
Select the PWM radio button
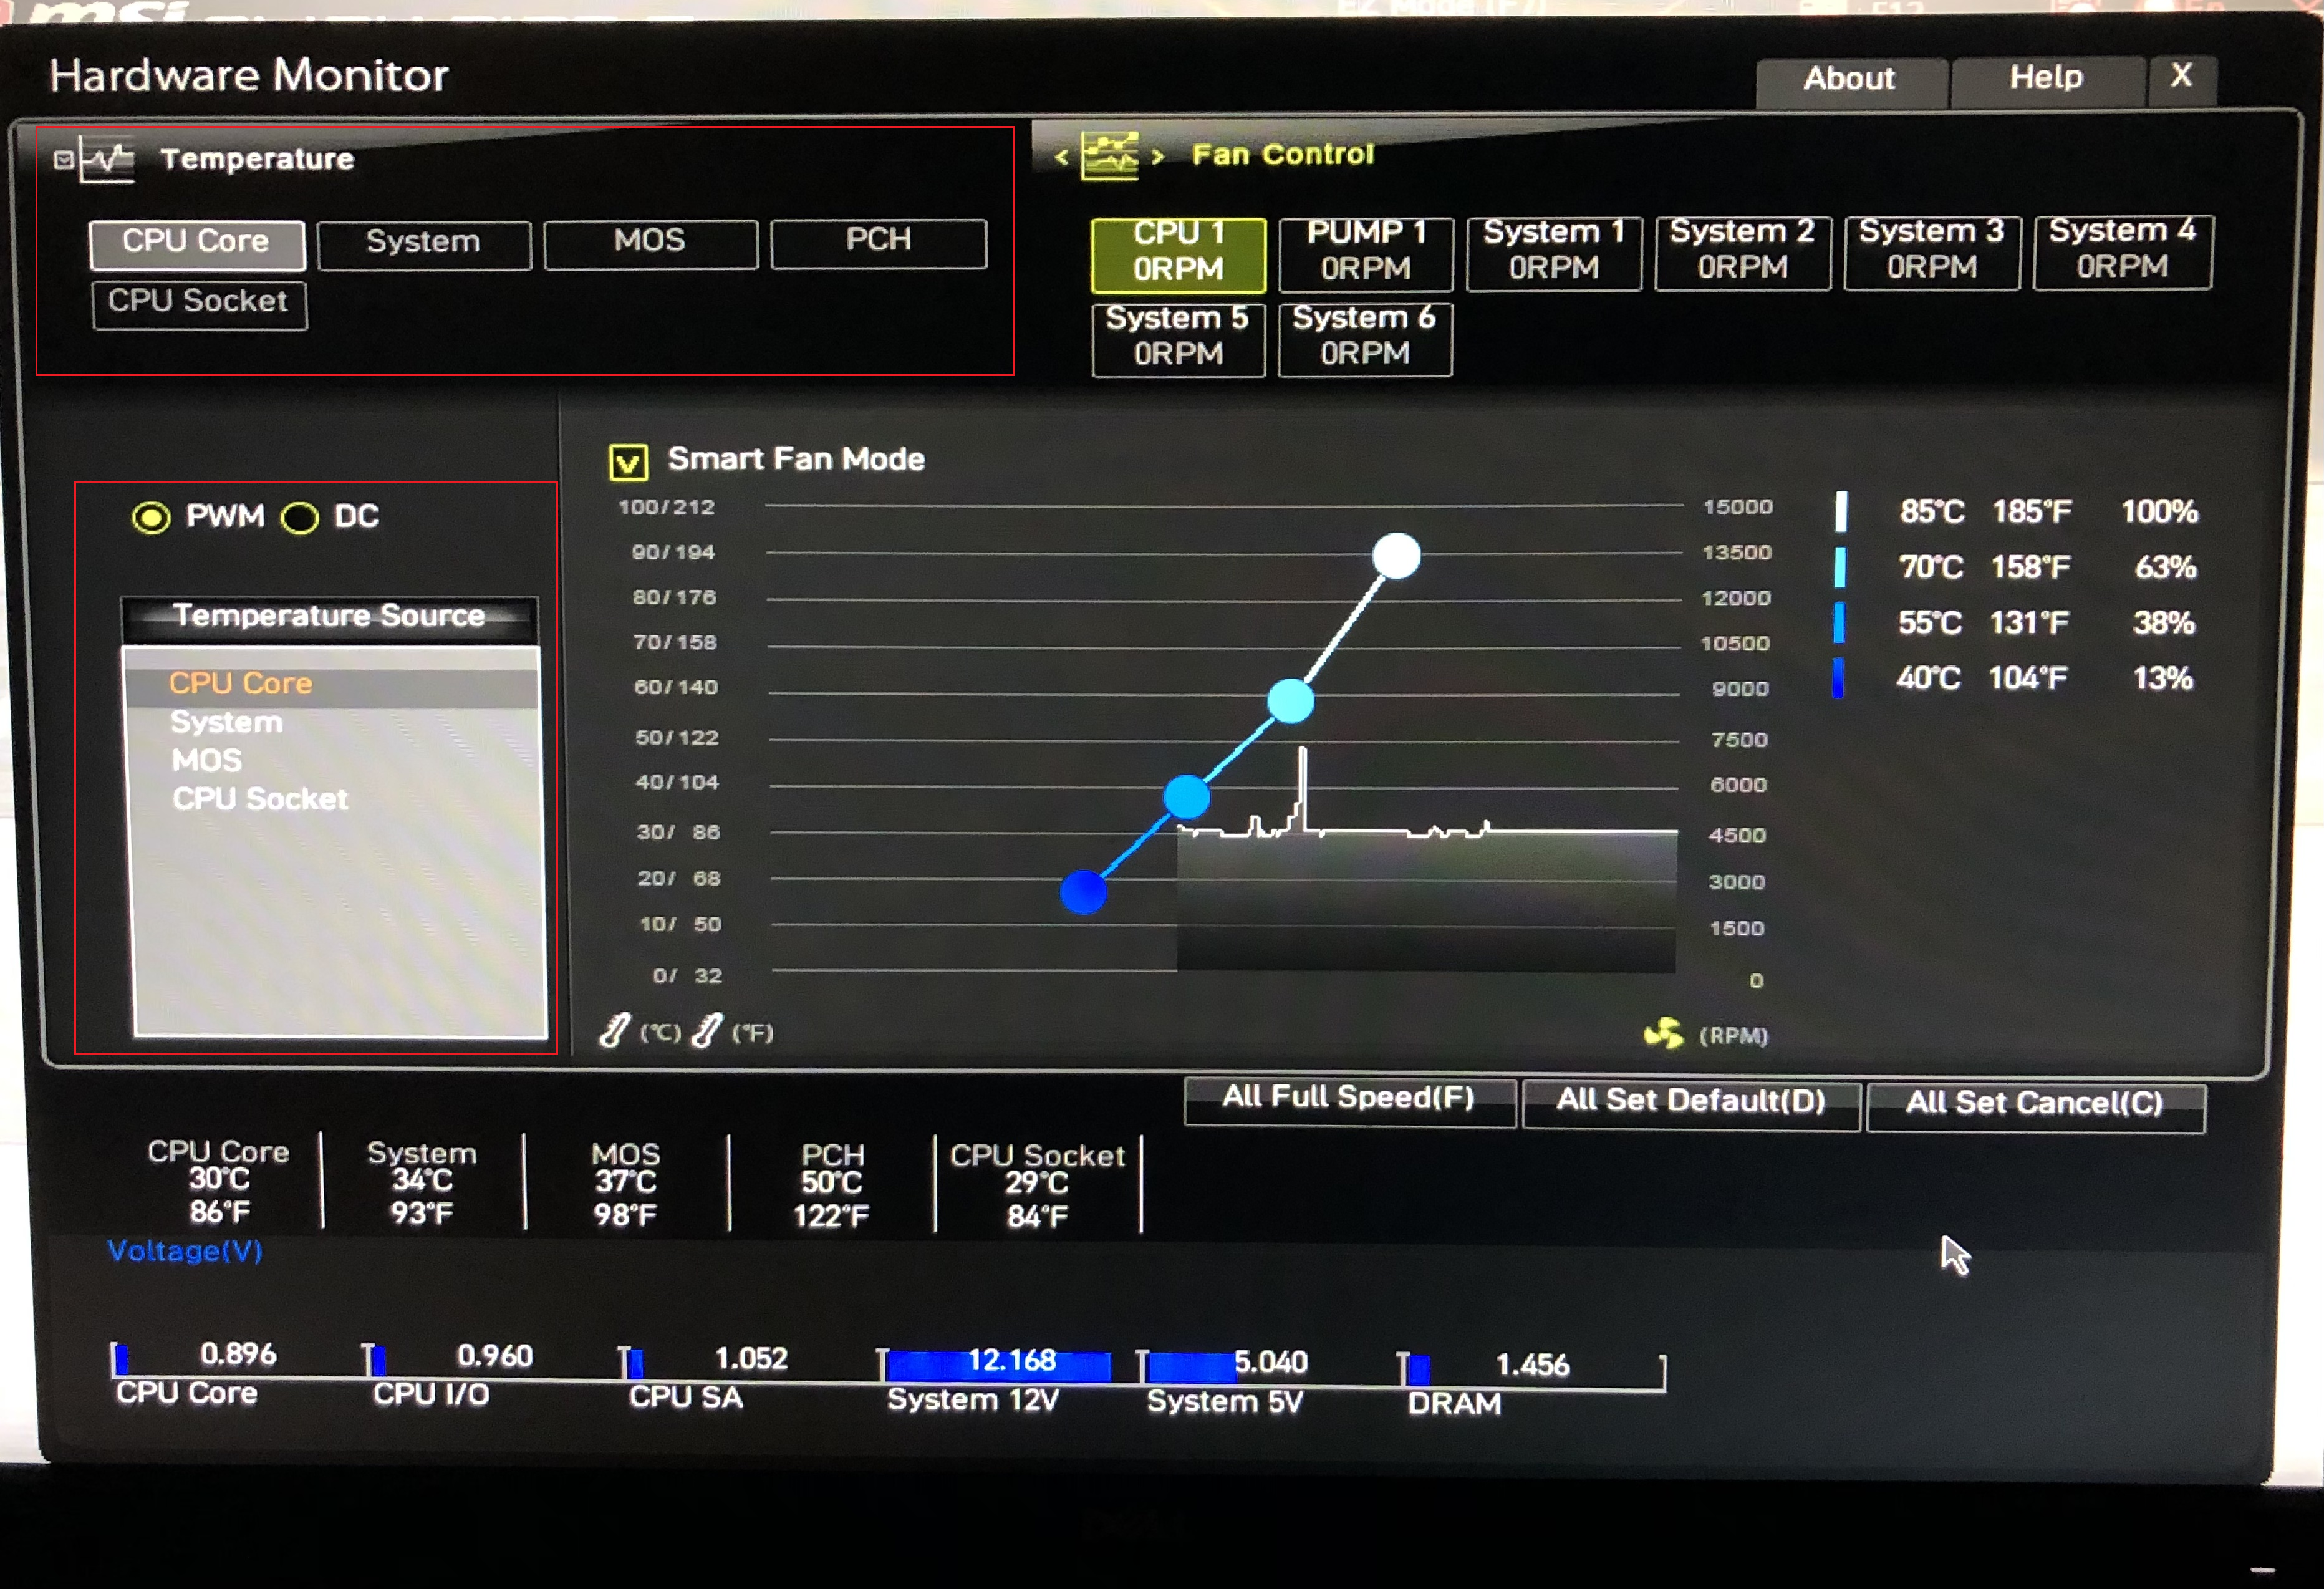coord(151,517)
